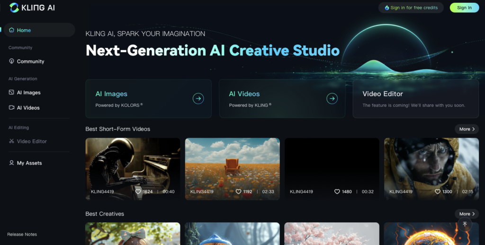This screenshot has height=245, width=485.
Task: Click KLING4419 author on the 02:15 video
Action: pos(401,192)
